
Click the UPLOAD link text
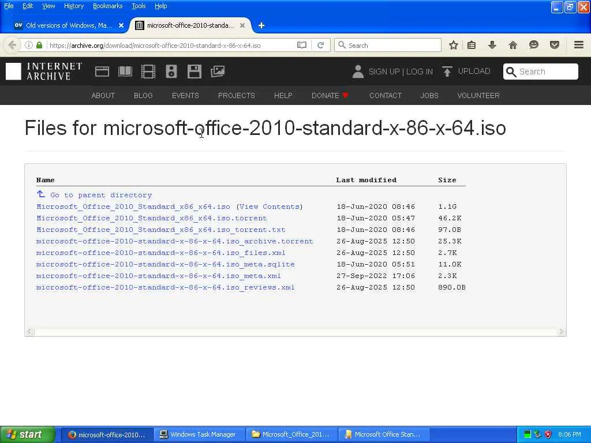[474, 71]
